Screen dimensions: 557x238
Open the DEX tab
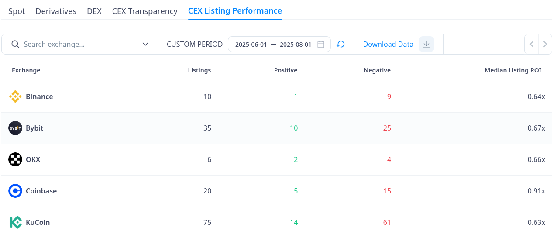(94, 11)
